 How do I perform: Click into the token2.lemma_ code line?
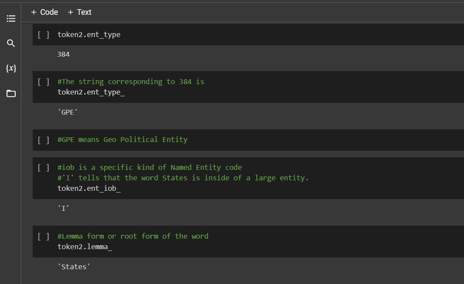[85, 247]
